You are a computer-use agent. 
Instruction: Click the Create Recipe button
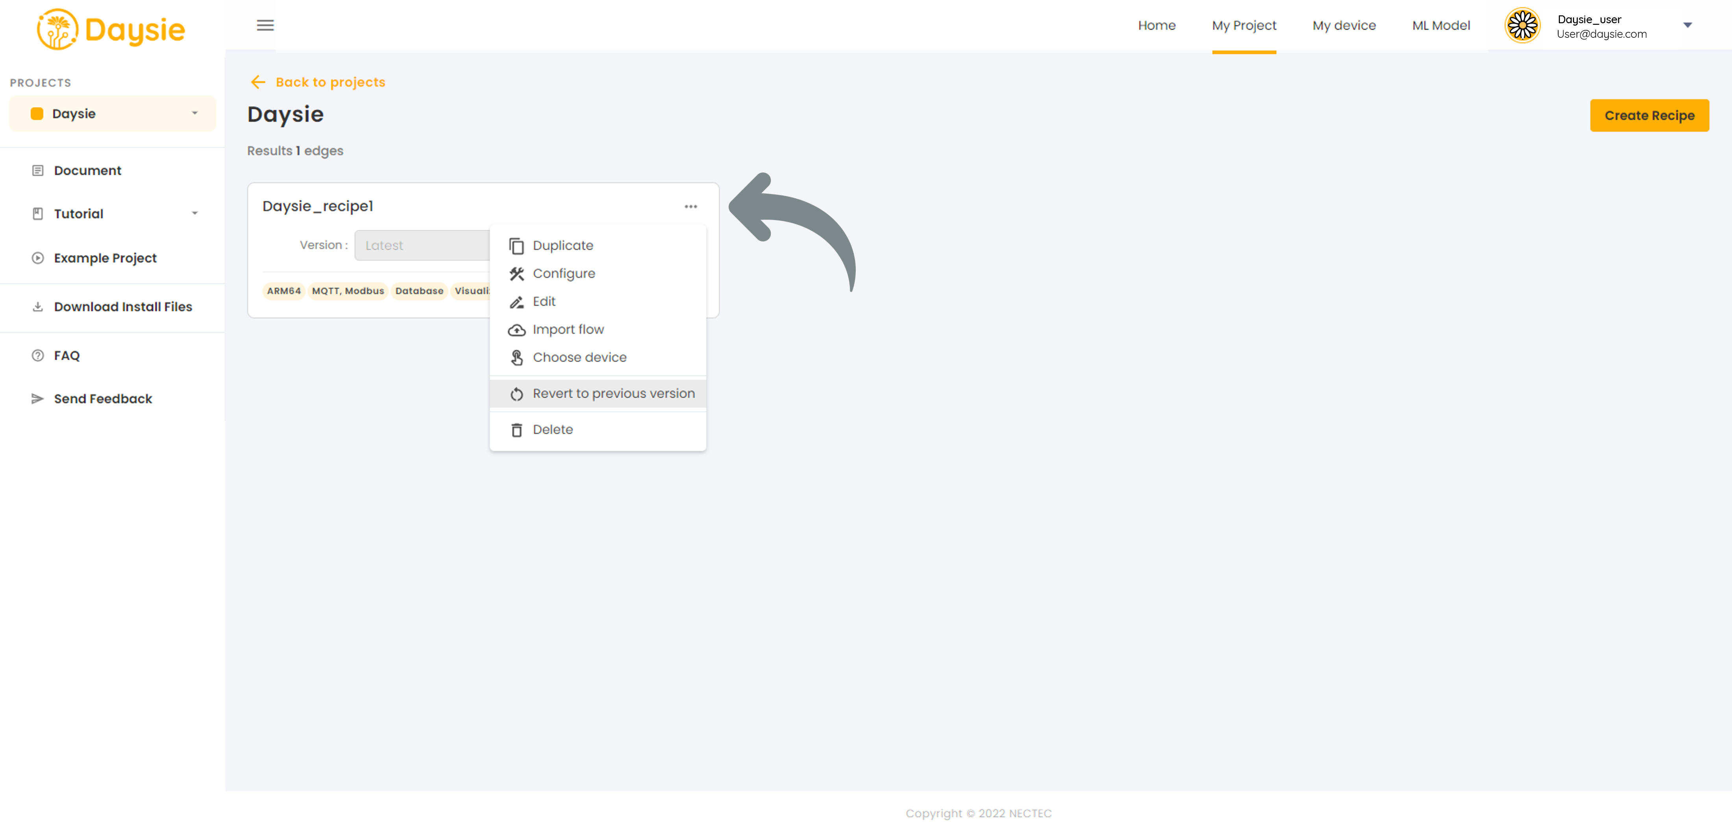click(1649, 116)
